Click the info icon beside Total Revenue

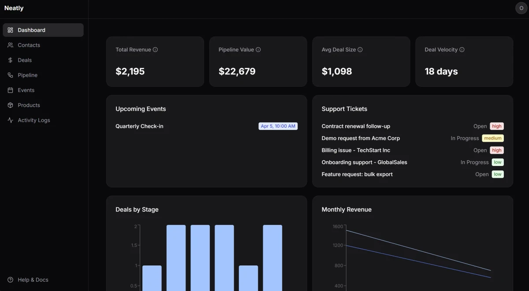click(x=155, y=50)
